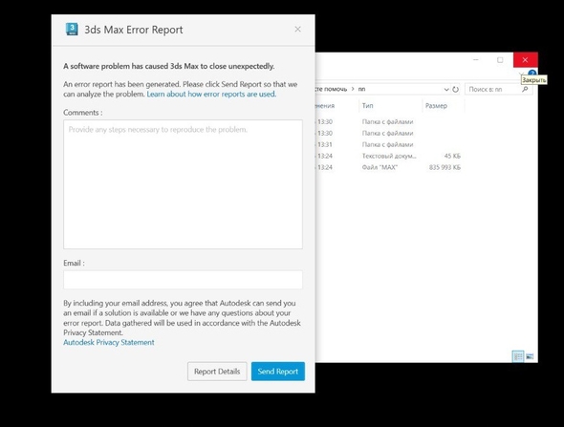
Task: Minimize the Explorer window
Action: pos(476,59)
